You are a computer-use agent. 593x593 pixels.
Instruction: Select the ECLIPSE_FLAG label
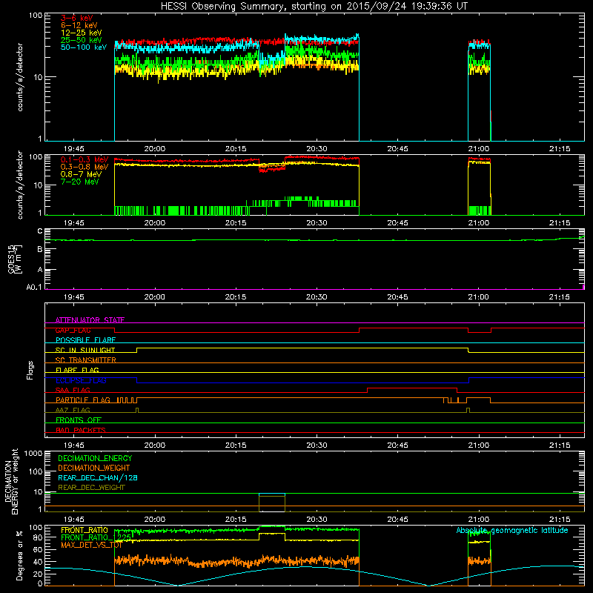click(81, 380)
